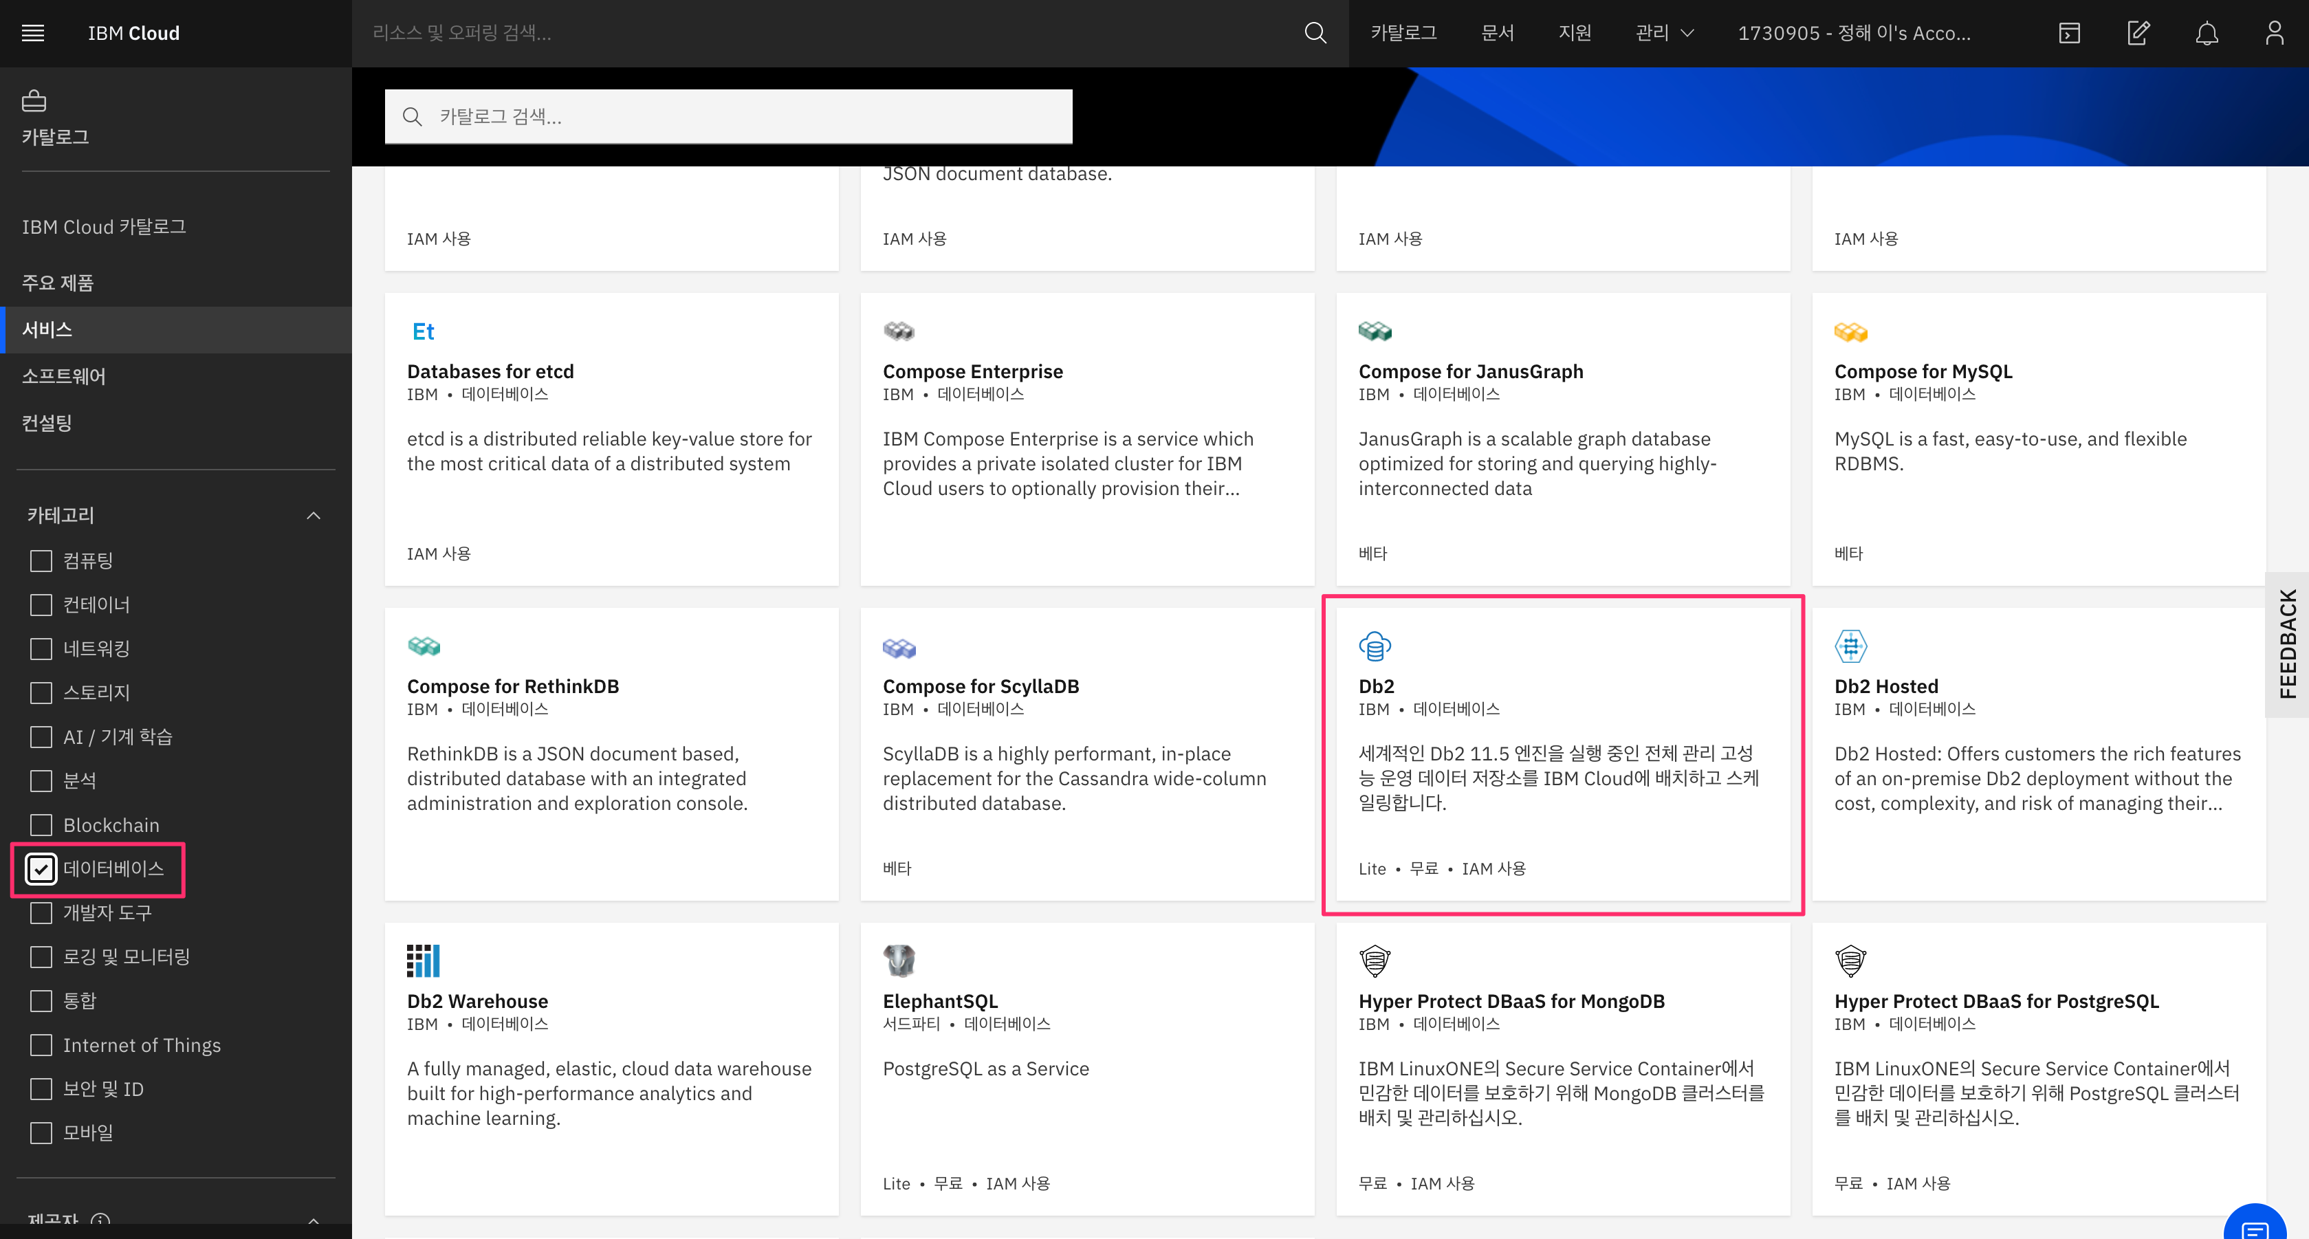Open the hamburger navigation menu
This screenshot has width=2309, height=1239.
click(33, 33)
